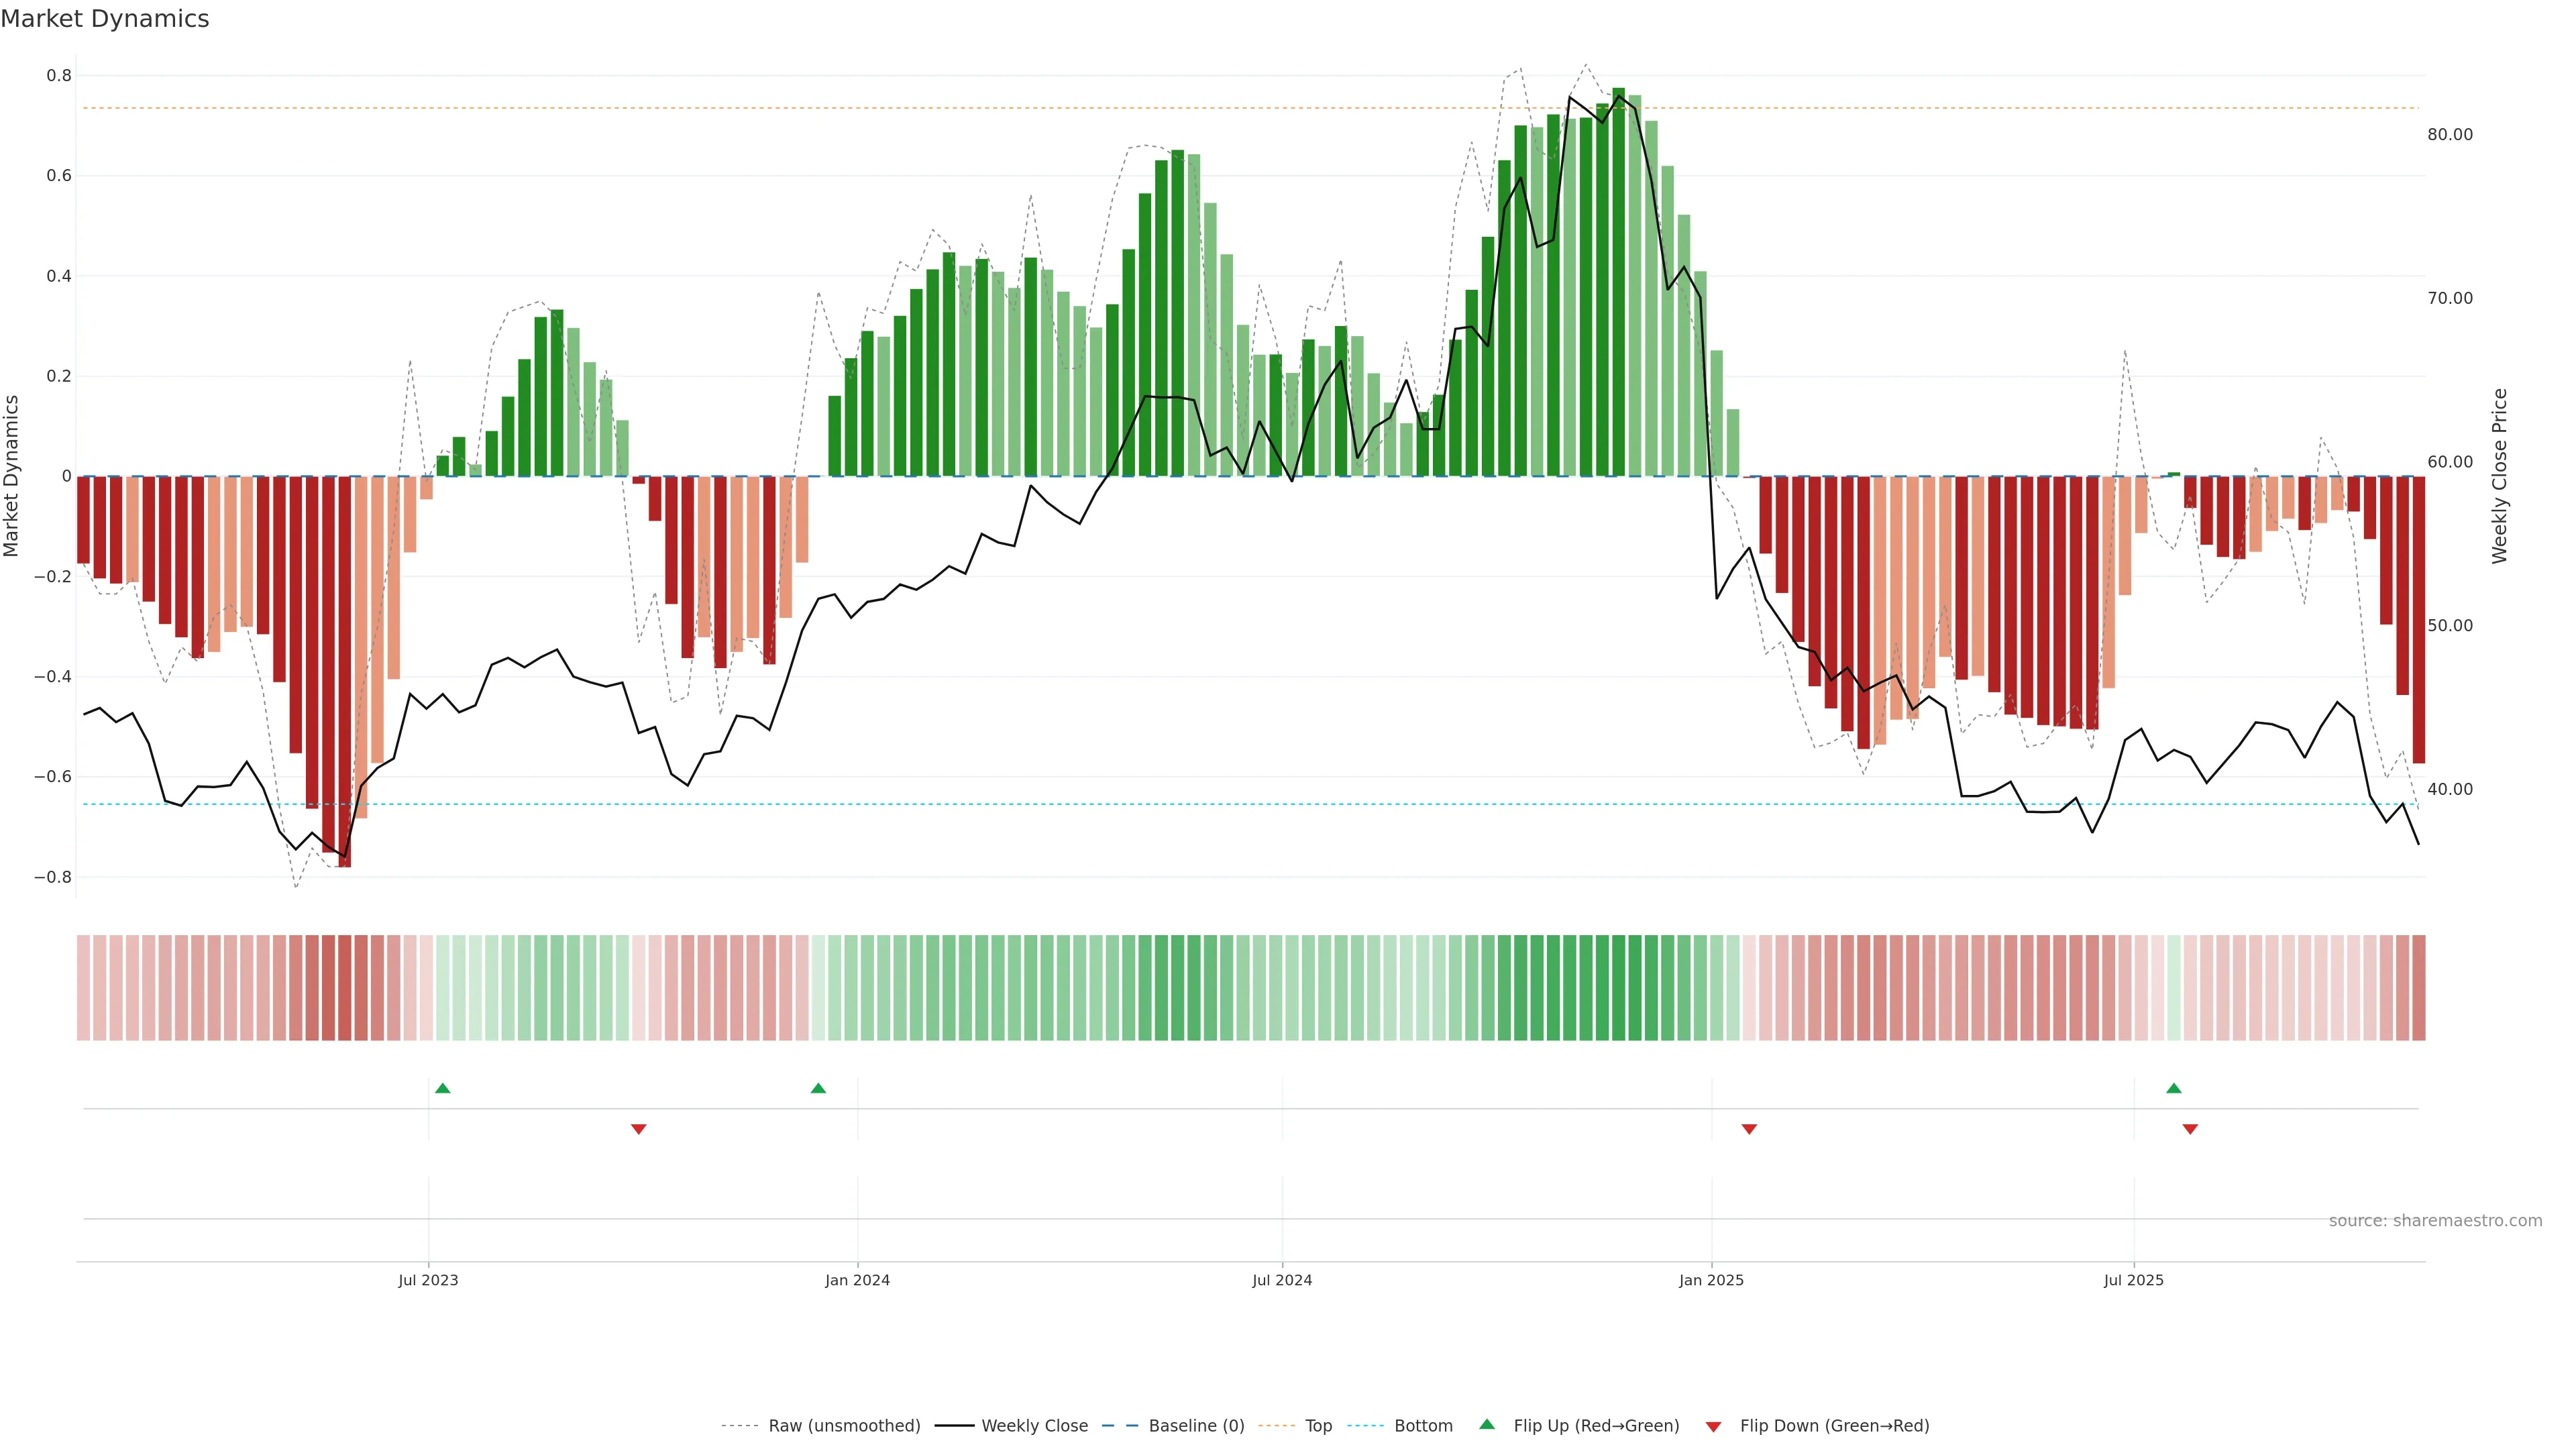Click the red flip-down triangle after Jul 2025
The width and height of the screenshot is (2576, 1449).
point(2190,1129)
